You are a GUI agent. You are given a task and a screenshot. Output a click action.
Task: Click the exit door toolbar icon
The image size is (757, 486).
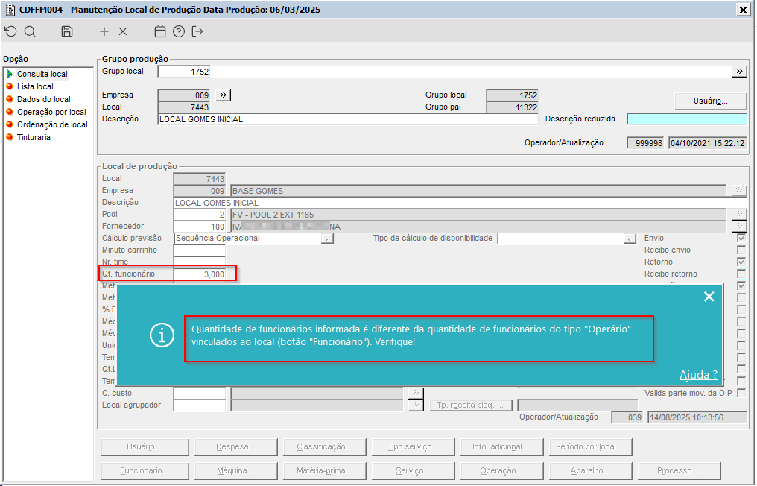tap(197, 31)
